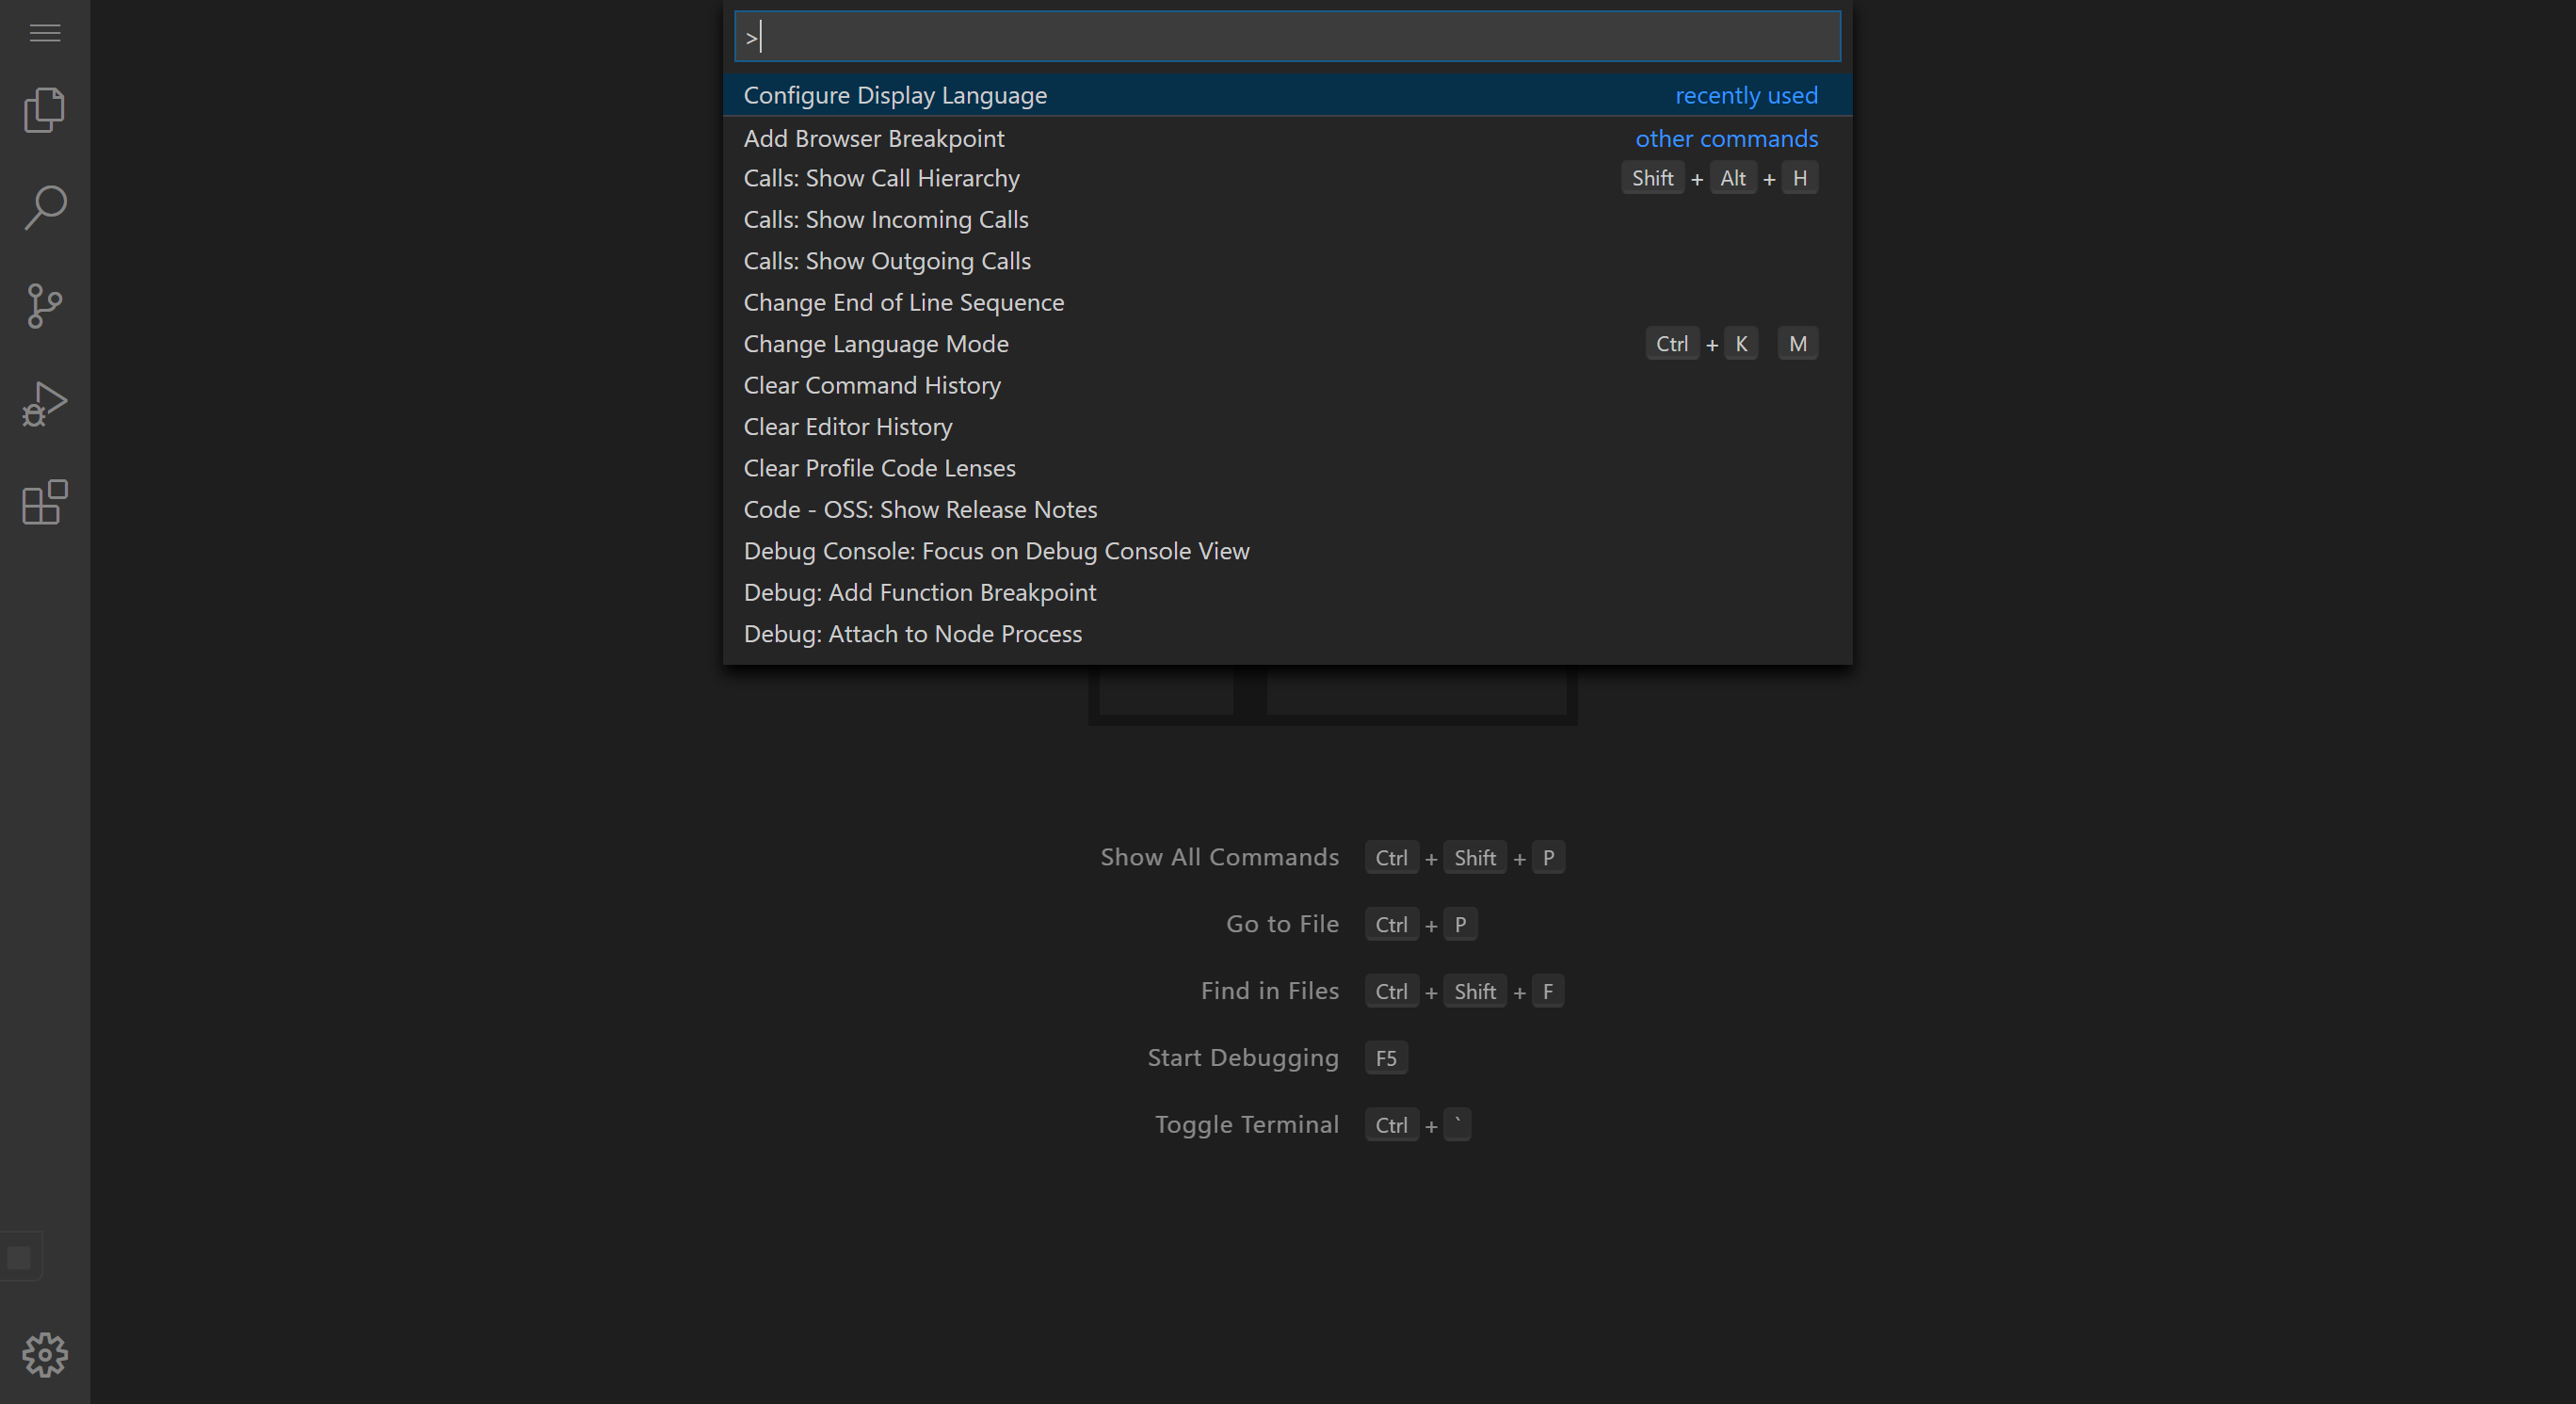2576x1404 pixels.
Task: Select Debug: Attach to Node Process
Action: 912,634
